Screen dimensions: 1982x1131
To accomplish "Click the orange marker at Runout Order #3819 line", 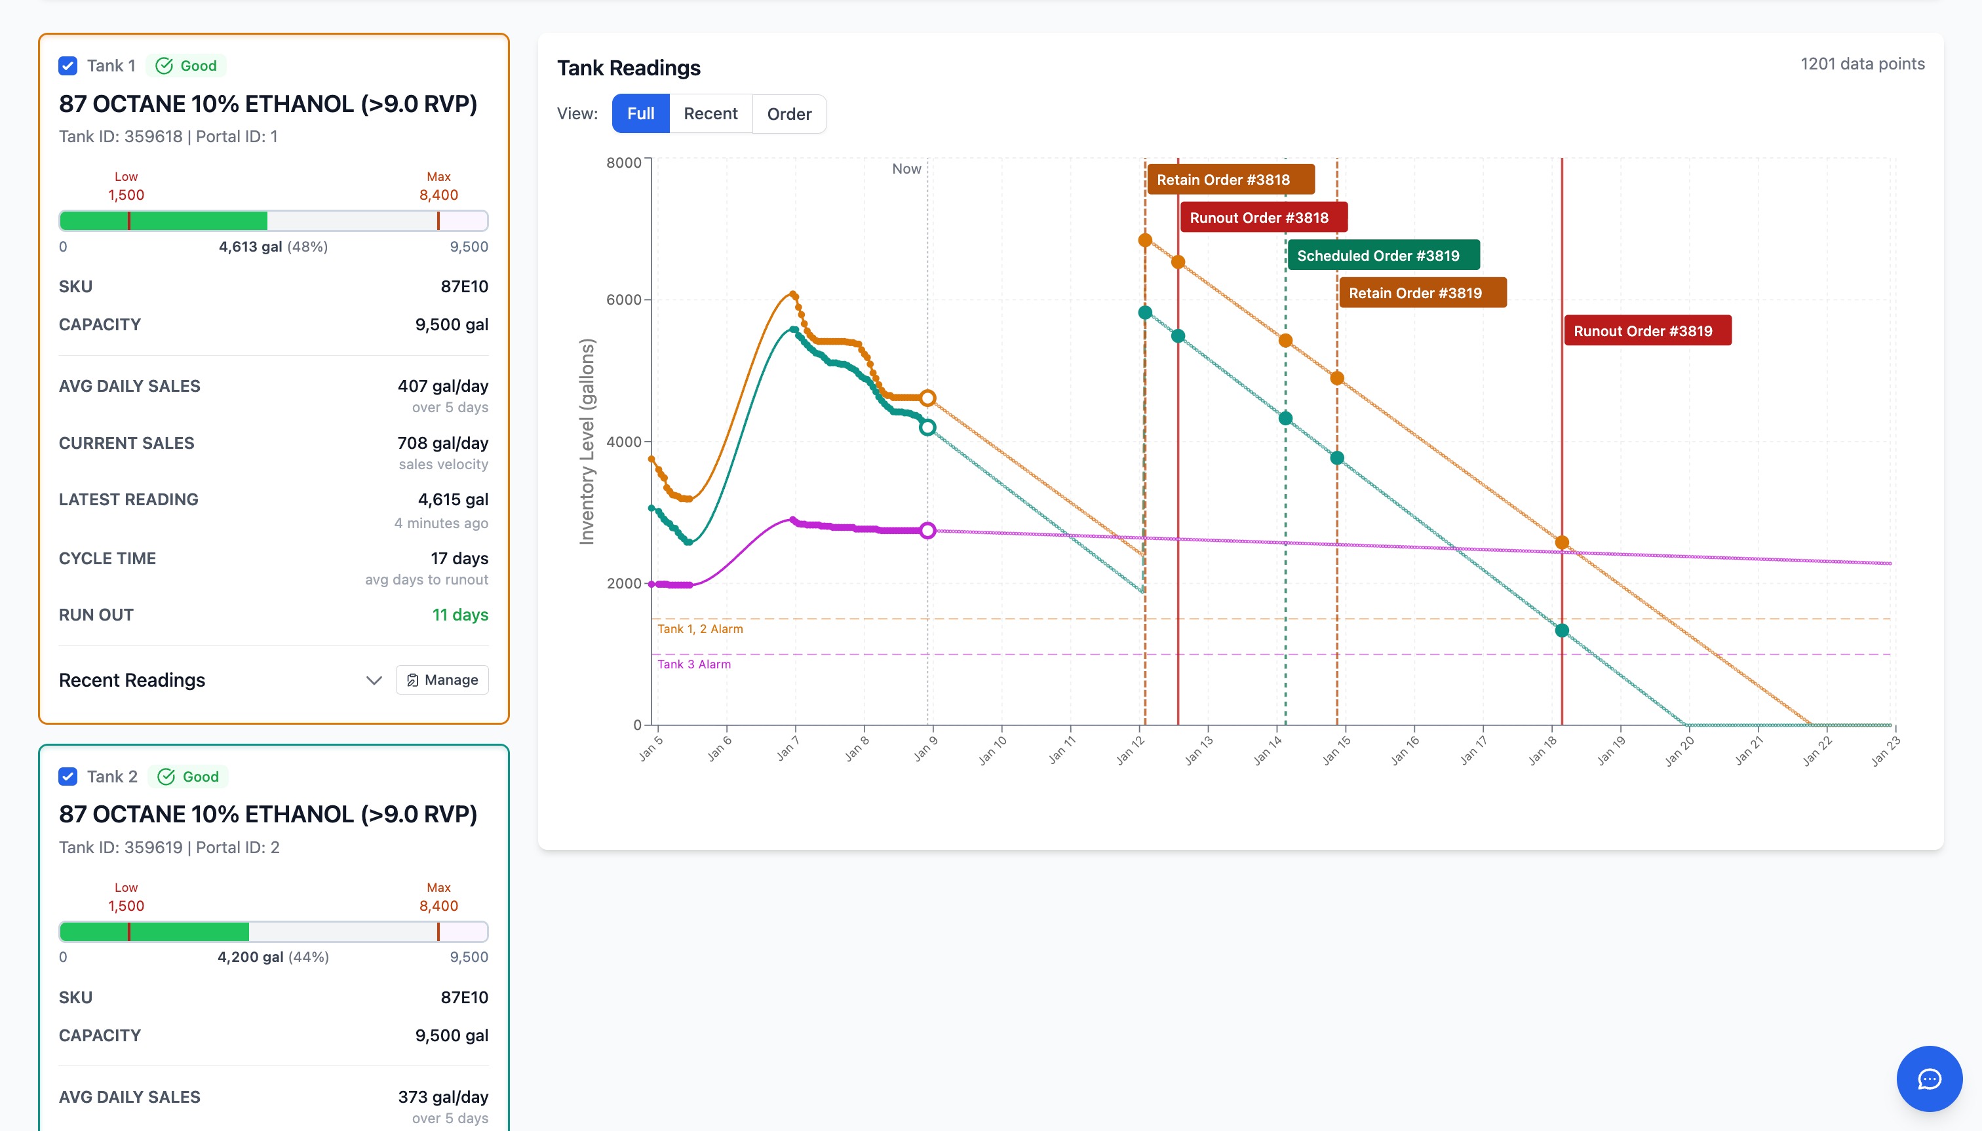I will pos(1562,542).
